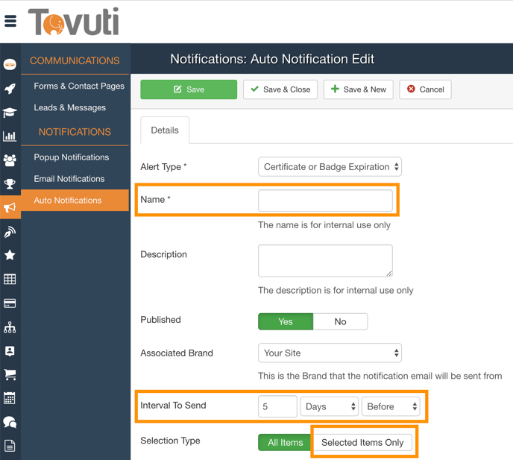Image resolution: width=513 pixels, height=460 pixels.
Task: Click into the Name input field
Action: click(x=325, y=200)
